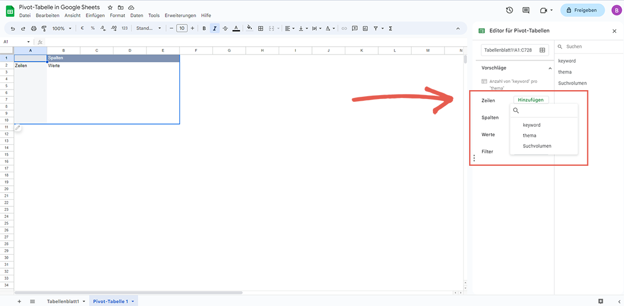Click the name box dropdown for A1
Image resolution: width=624 pixels, height=306 pixels.
tap(28, 42)
